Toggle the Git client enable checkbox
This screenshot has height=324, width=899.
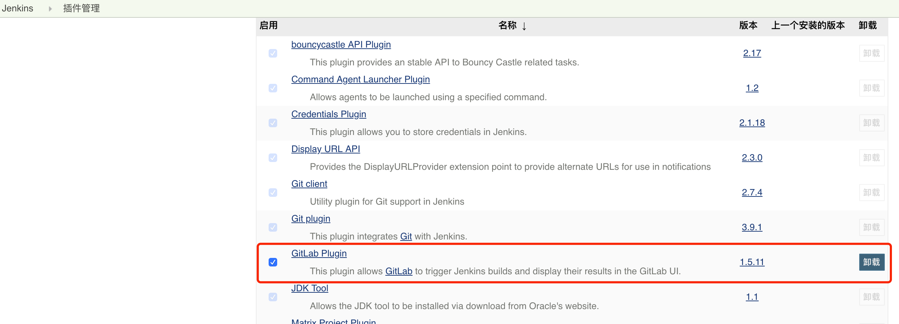click(273, 193)
